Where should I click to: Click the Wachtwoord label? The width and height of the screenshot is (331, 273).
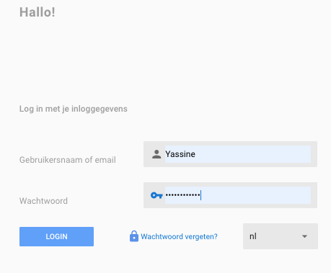(43, 201)
